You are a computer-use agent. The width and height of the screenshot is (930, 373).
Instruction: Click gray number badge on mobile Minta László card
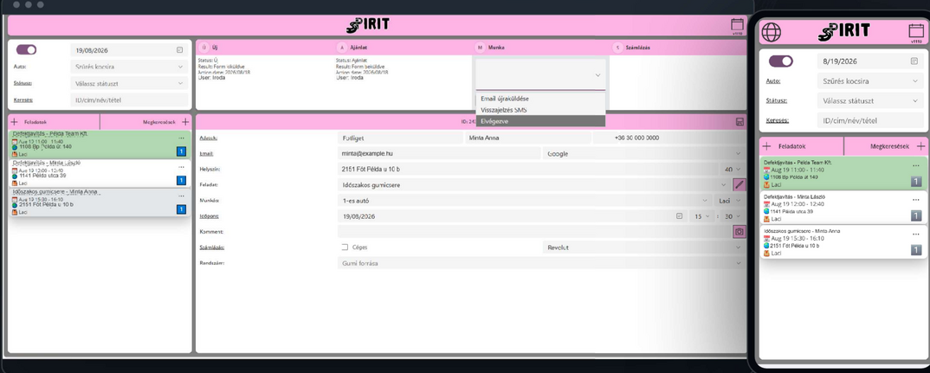(916, 215)
